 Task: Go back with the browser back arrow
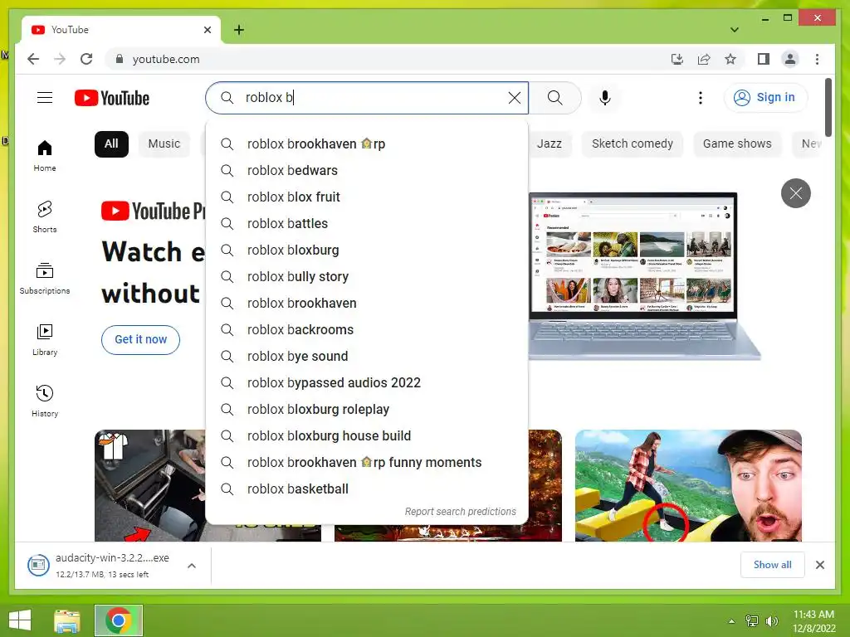33,59
